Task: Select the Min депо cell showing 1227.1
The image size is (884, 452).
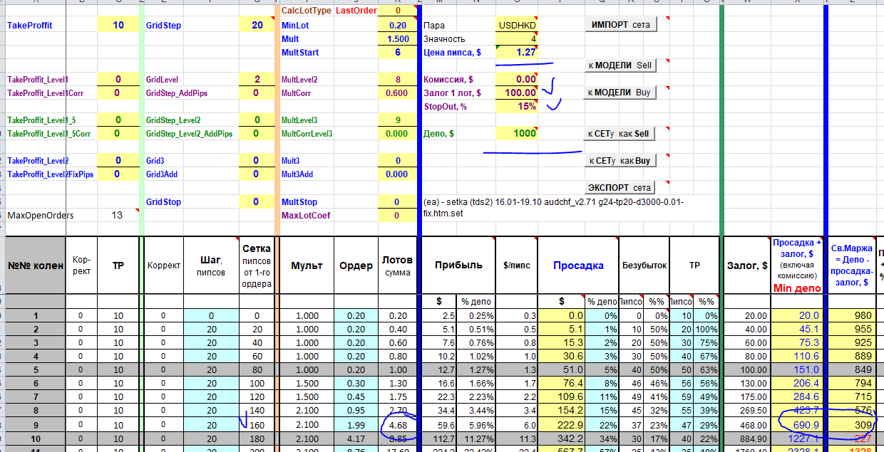Action: 798,438
